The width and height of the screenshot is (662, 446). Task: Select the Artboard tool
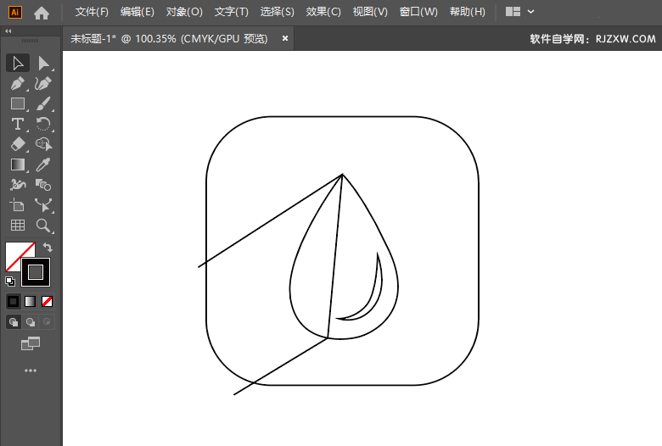point(18,205)
